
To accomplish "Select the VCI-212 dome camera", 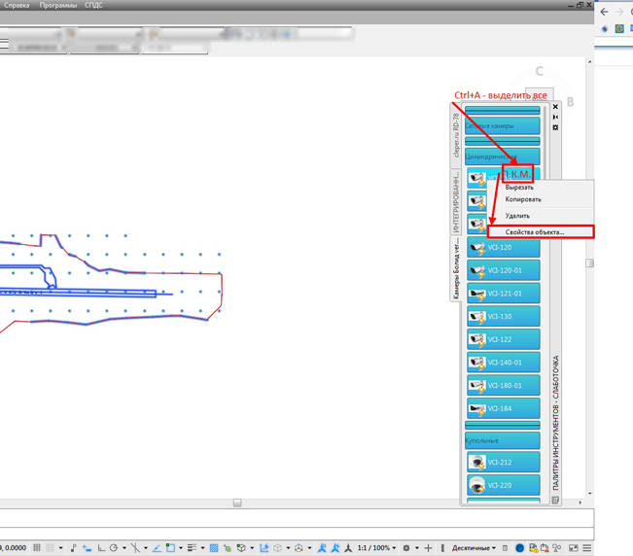I will pos(503,463).
